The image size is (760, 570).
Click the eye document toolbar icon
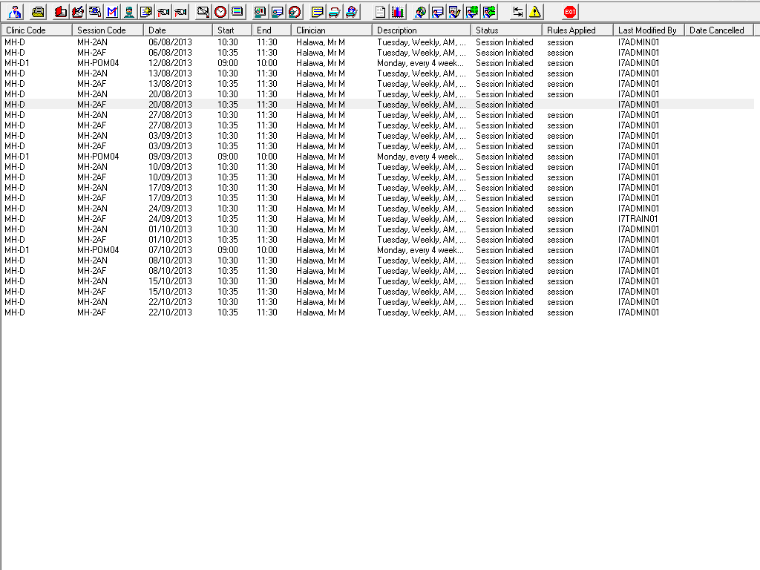pyautogui.click(x=95, y=12)
